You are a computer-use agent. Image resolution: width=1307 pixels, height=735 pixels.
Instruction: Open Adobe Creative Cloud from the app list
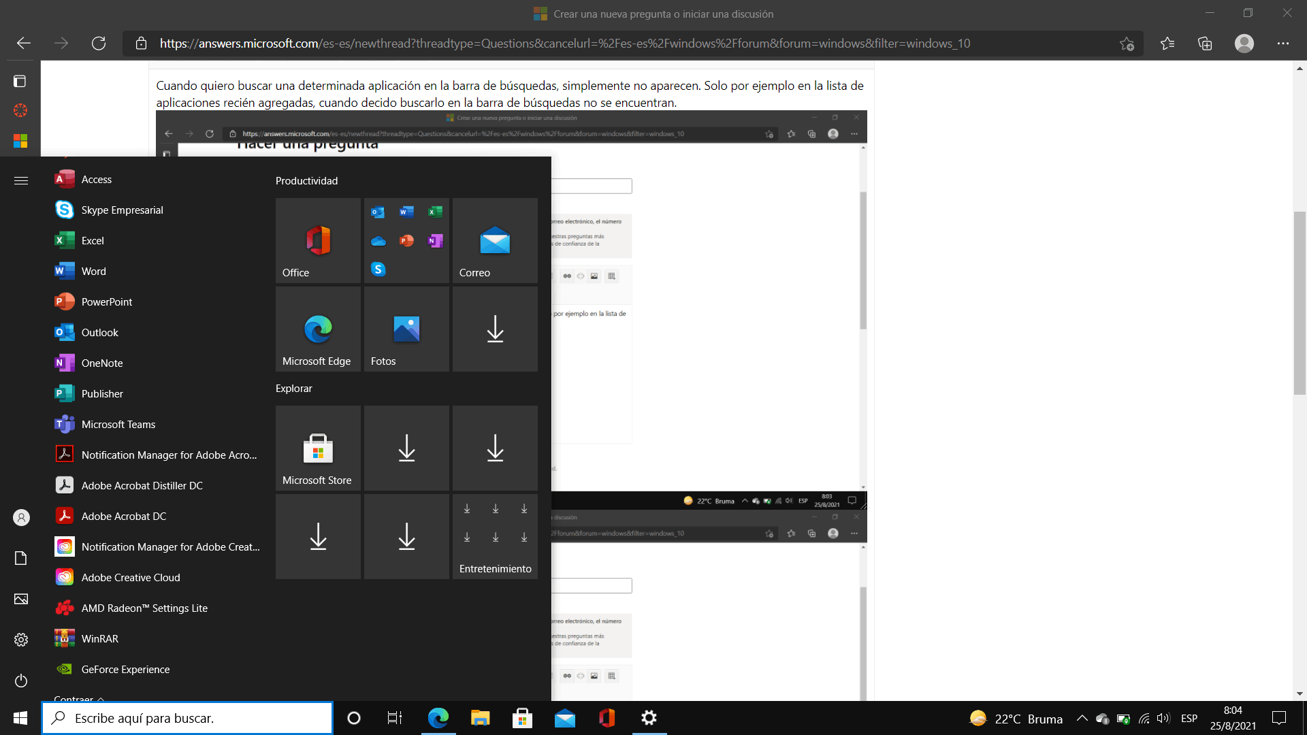tap(130, 578)
